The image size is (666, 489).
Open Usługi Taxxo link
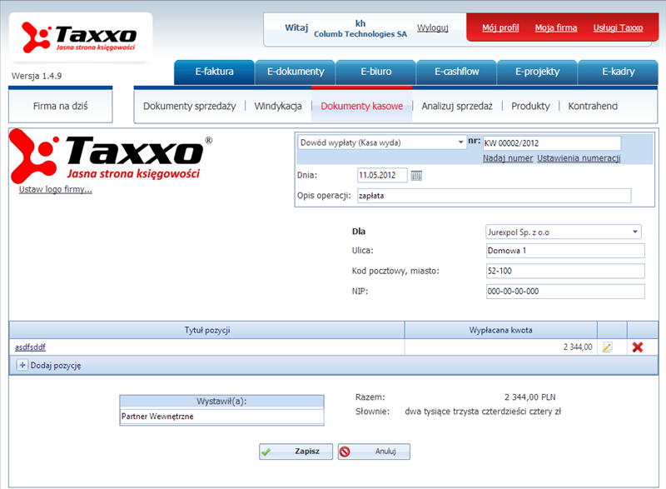[618, 27]
